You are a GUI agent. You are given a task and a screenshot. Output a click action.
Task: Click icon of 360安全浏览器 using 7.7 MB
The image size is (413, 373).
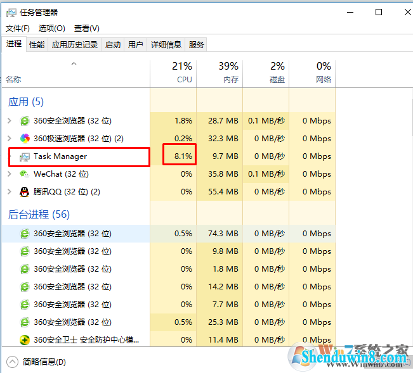pos(25,305)
